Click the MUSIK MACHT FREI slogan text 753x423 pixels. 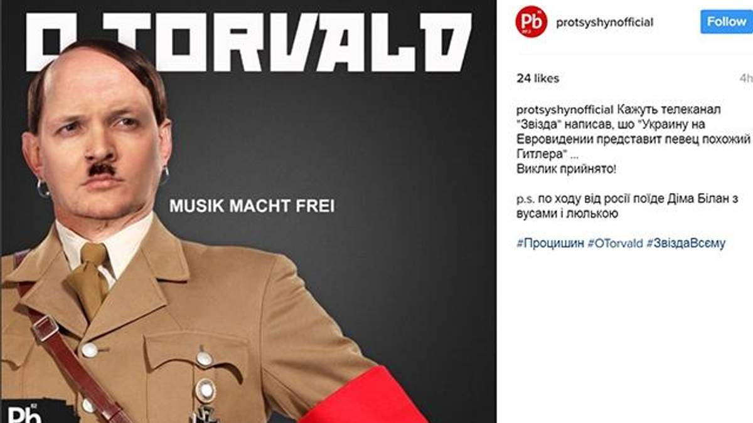pyautogui.click(x=252, y=206)
